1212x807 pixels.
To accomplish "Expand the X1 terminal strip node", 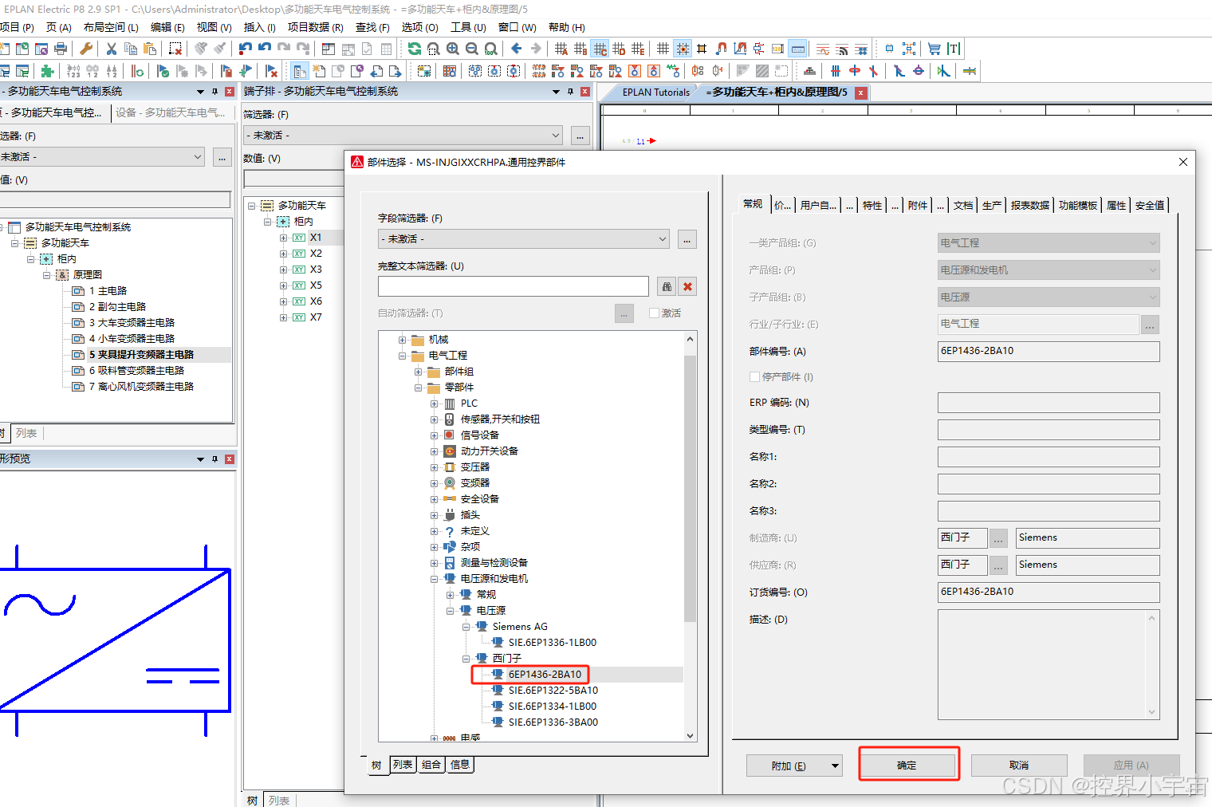I will click(x=283, y=238).
